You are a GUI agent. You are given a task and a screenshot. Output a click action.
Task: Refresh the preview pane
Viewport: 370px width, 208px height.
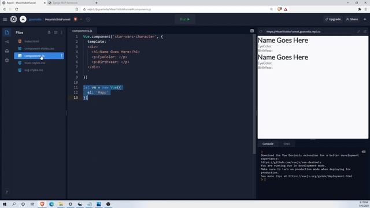click(x=261, y=31)
